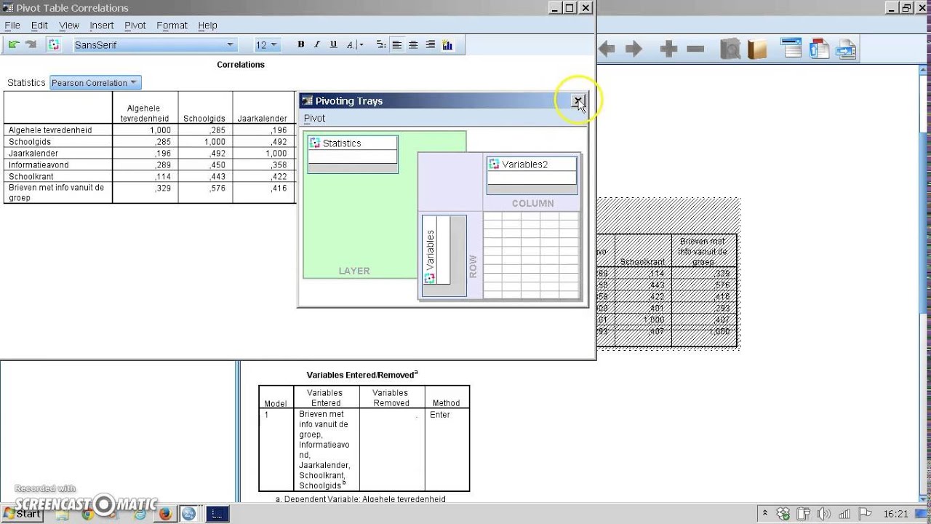Open Chrome from the taskbar
The height and width of the screenshot is (524, 931).
tap(87, 514)
